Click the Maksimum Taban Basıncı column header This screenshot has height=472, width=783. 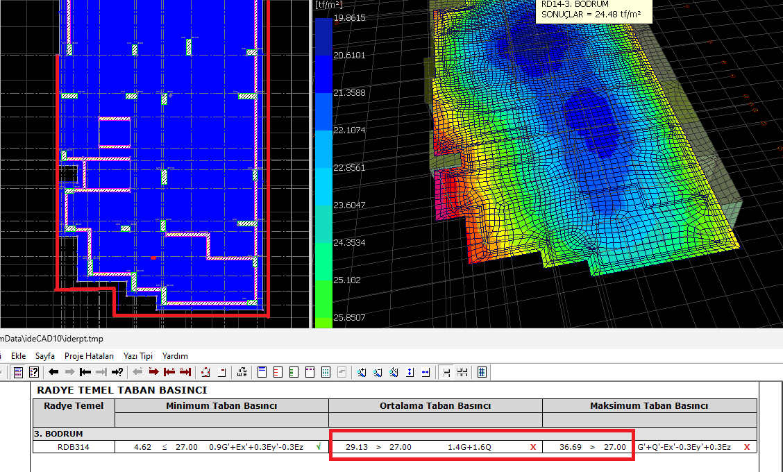pos(648,406)
